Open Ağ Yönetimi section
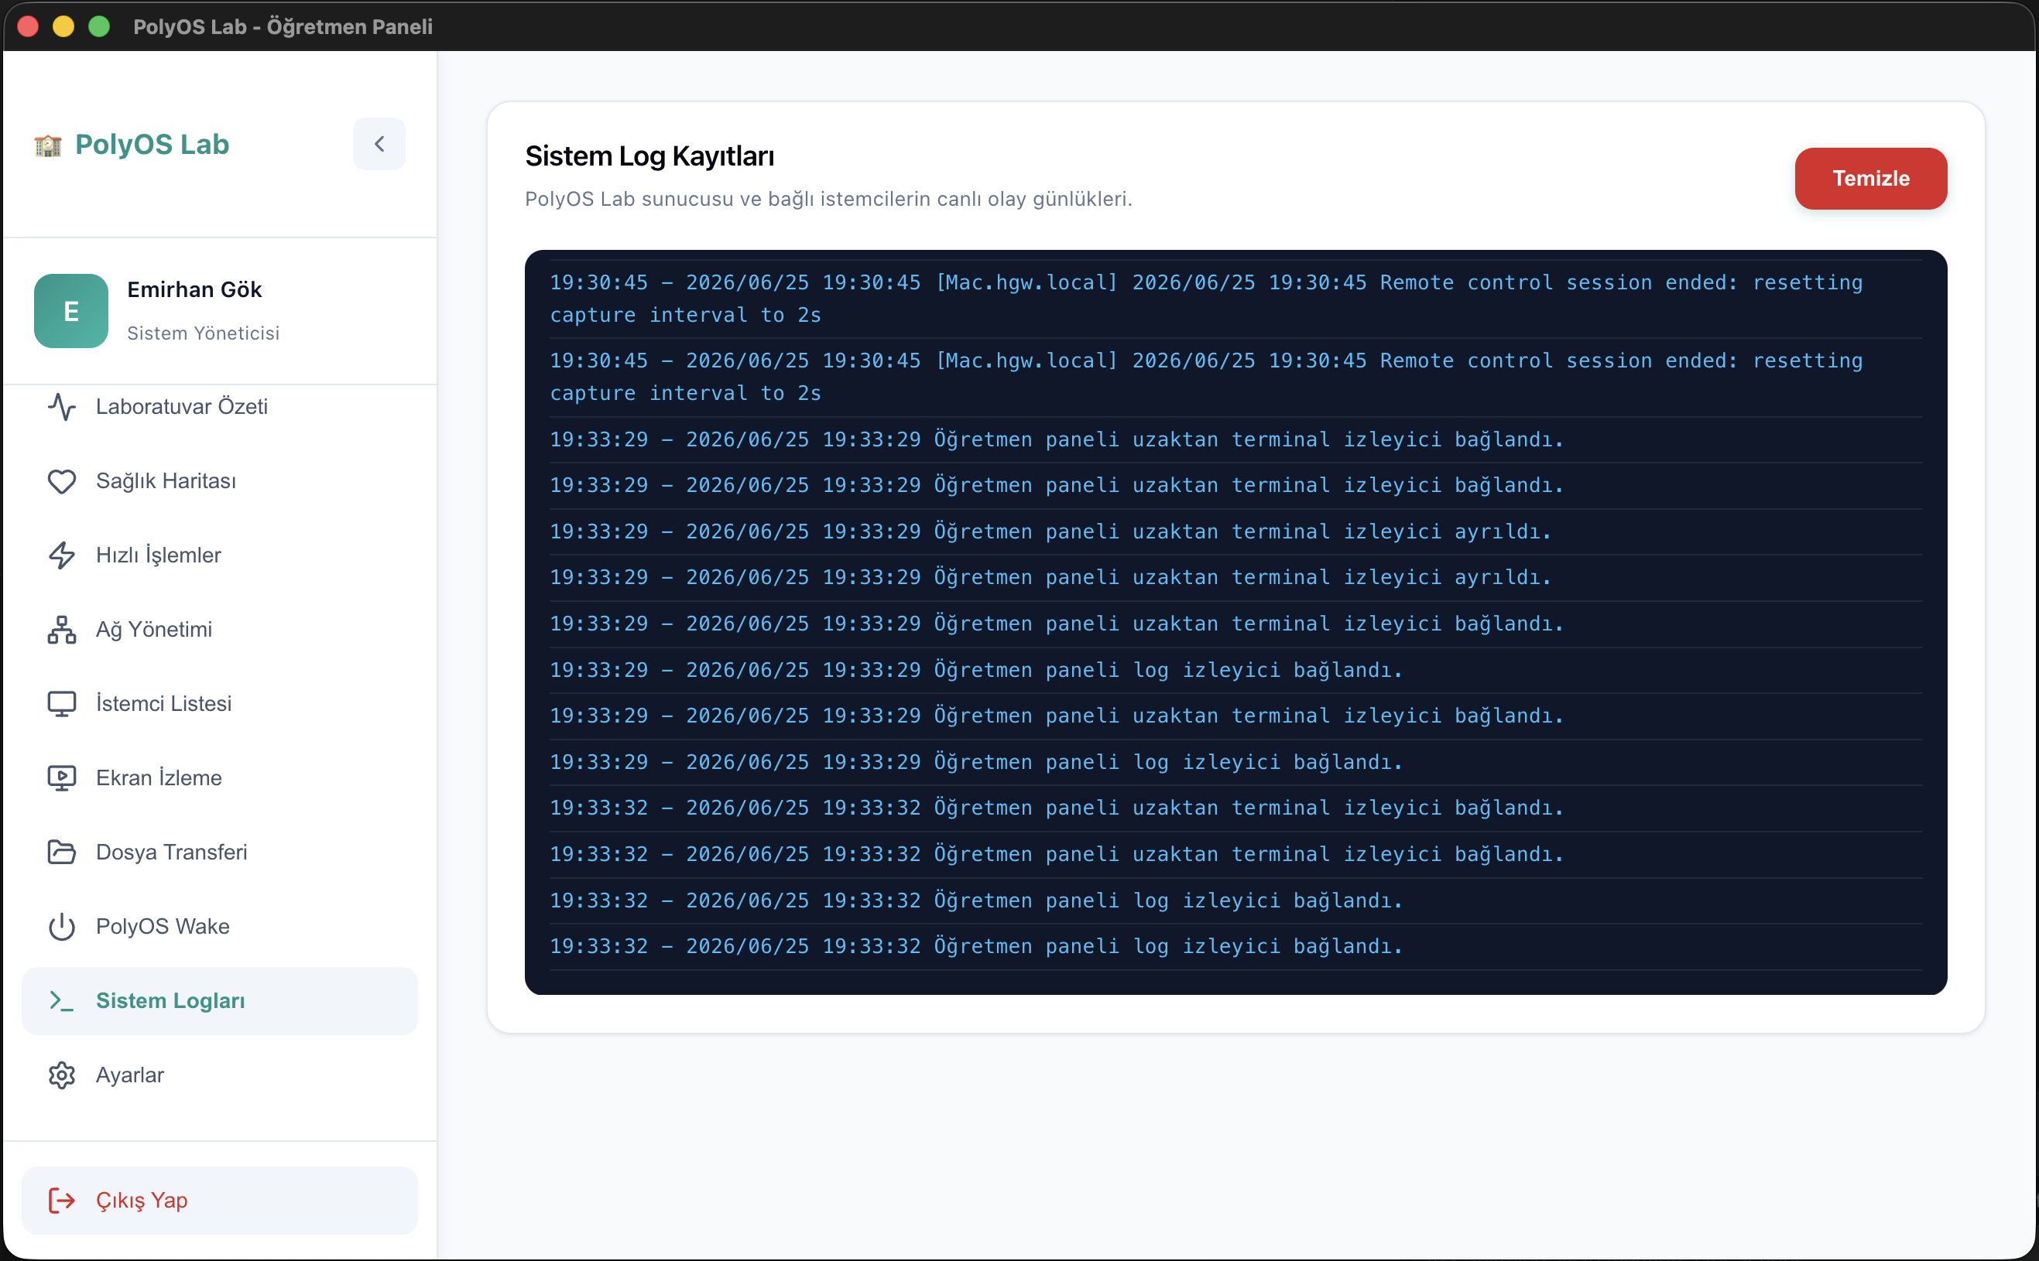The height and width of the screenshot is (1261, 2039). [219, 630]
